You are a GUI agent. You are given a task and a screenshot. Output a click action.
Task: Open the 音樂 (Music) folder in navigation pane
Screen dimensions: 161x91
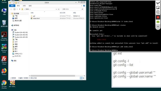pyautogui.click(x=16, y=44)
